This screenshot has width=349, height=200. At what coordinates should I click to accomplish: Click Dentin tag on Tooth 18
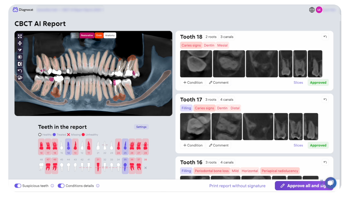(209, 45)
